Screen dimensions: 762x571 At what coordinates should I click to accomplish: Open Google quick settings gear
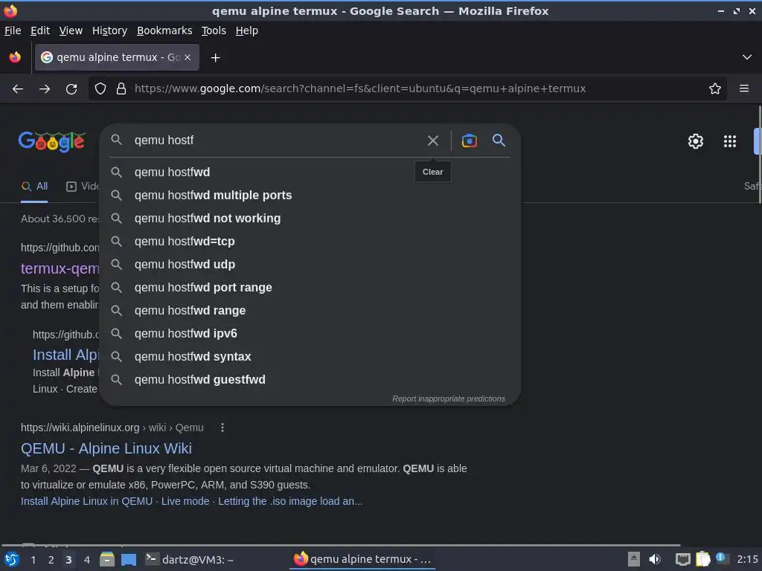(x=696, y=141)
